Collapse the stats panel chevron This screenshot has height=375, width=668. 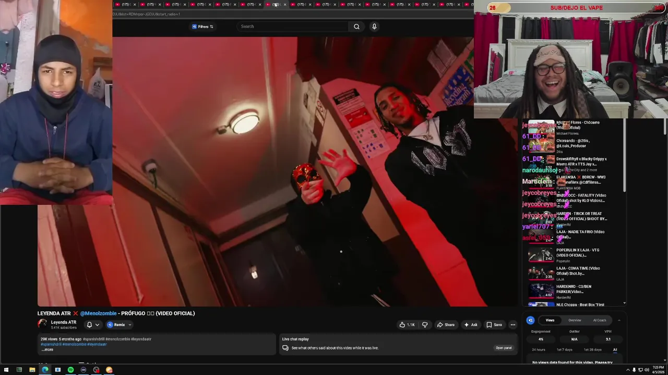click(x=619, y=320)
